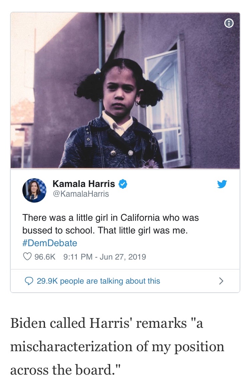Expand the conversation with the right chevron
The image size is (249, 389).
click(221, 281)
